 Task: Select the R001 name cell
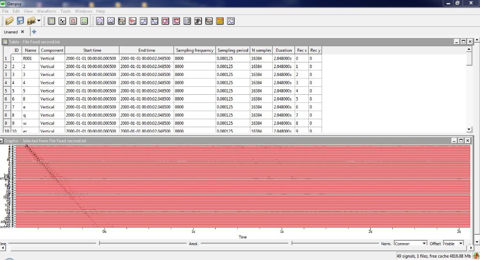(30, 59)
